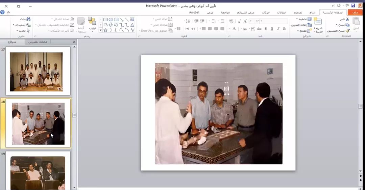Click the Help question mark icon
Image resolution: width=365 pixels, height=190 pixels.
(3, 12)
